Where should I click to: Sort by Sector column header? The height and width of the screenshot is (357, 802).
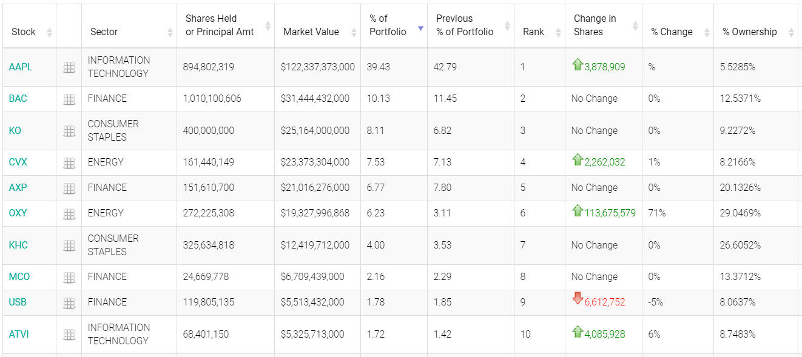click(x=104, y=32)
